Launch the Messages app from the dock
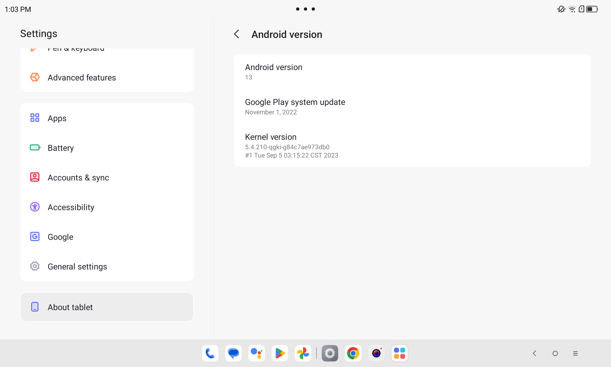 (x=233, y=353)
